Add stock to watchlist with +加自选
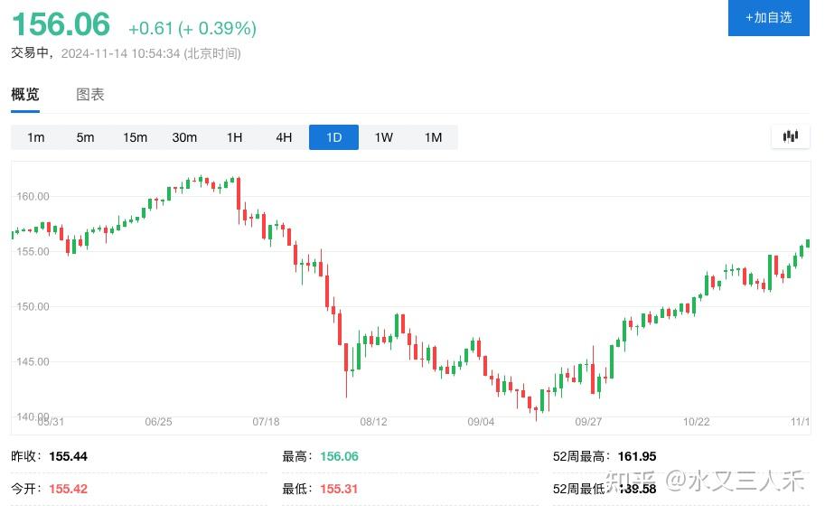Screen dimensions: 825x514 coord(768,18)
